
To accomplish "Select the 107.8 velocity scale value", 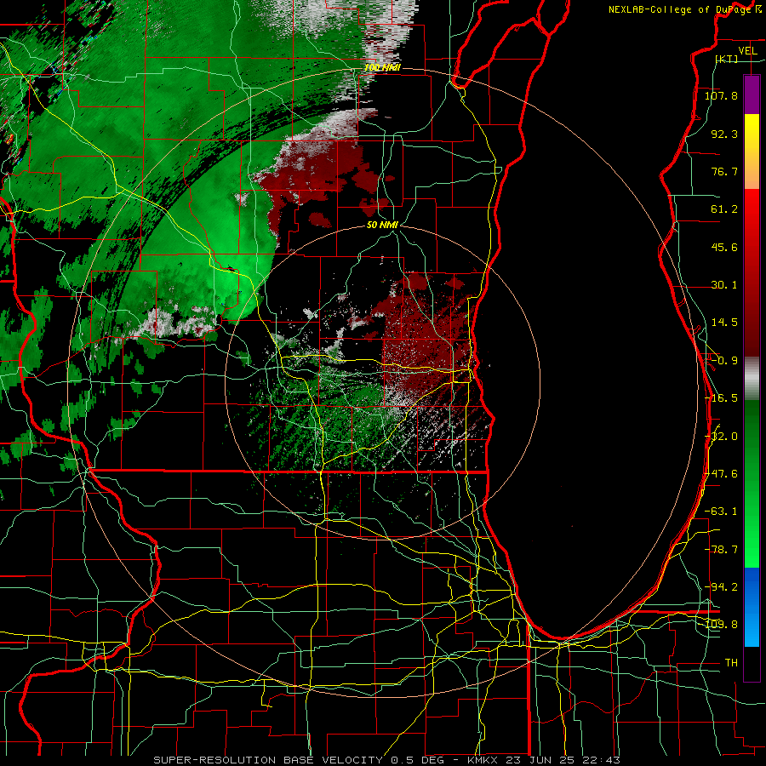I will (x=721, y=95).
